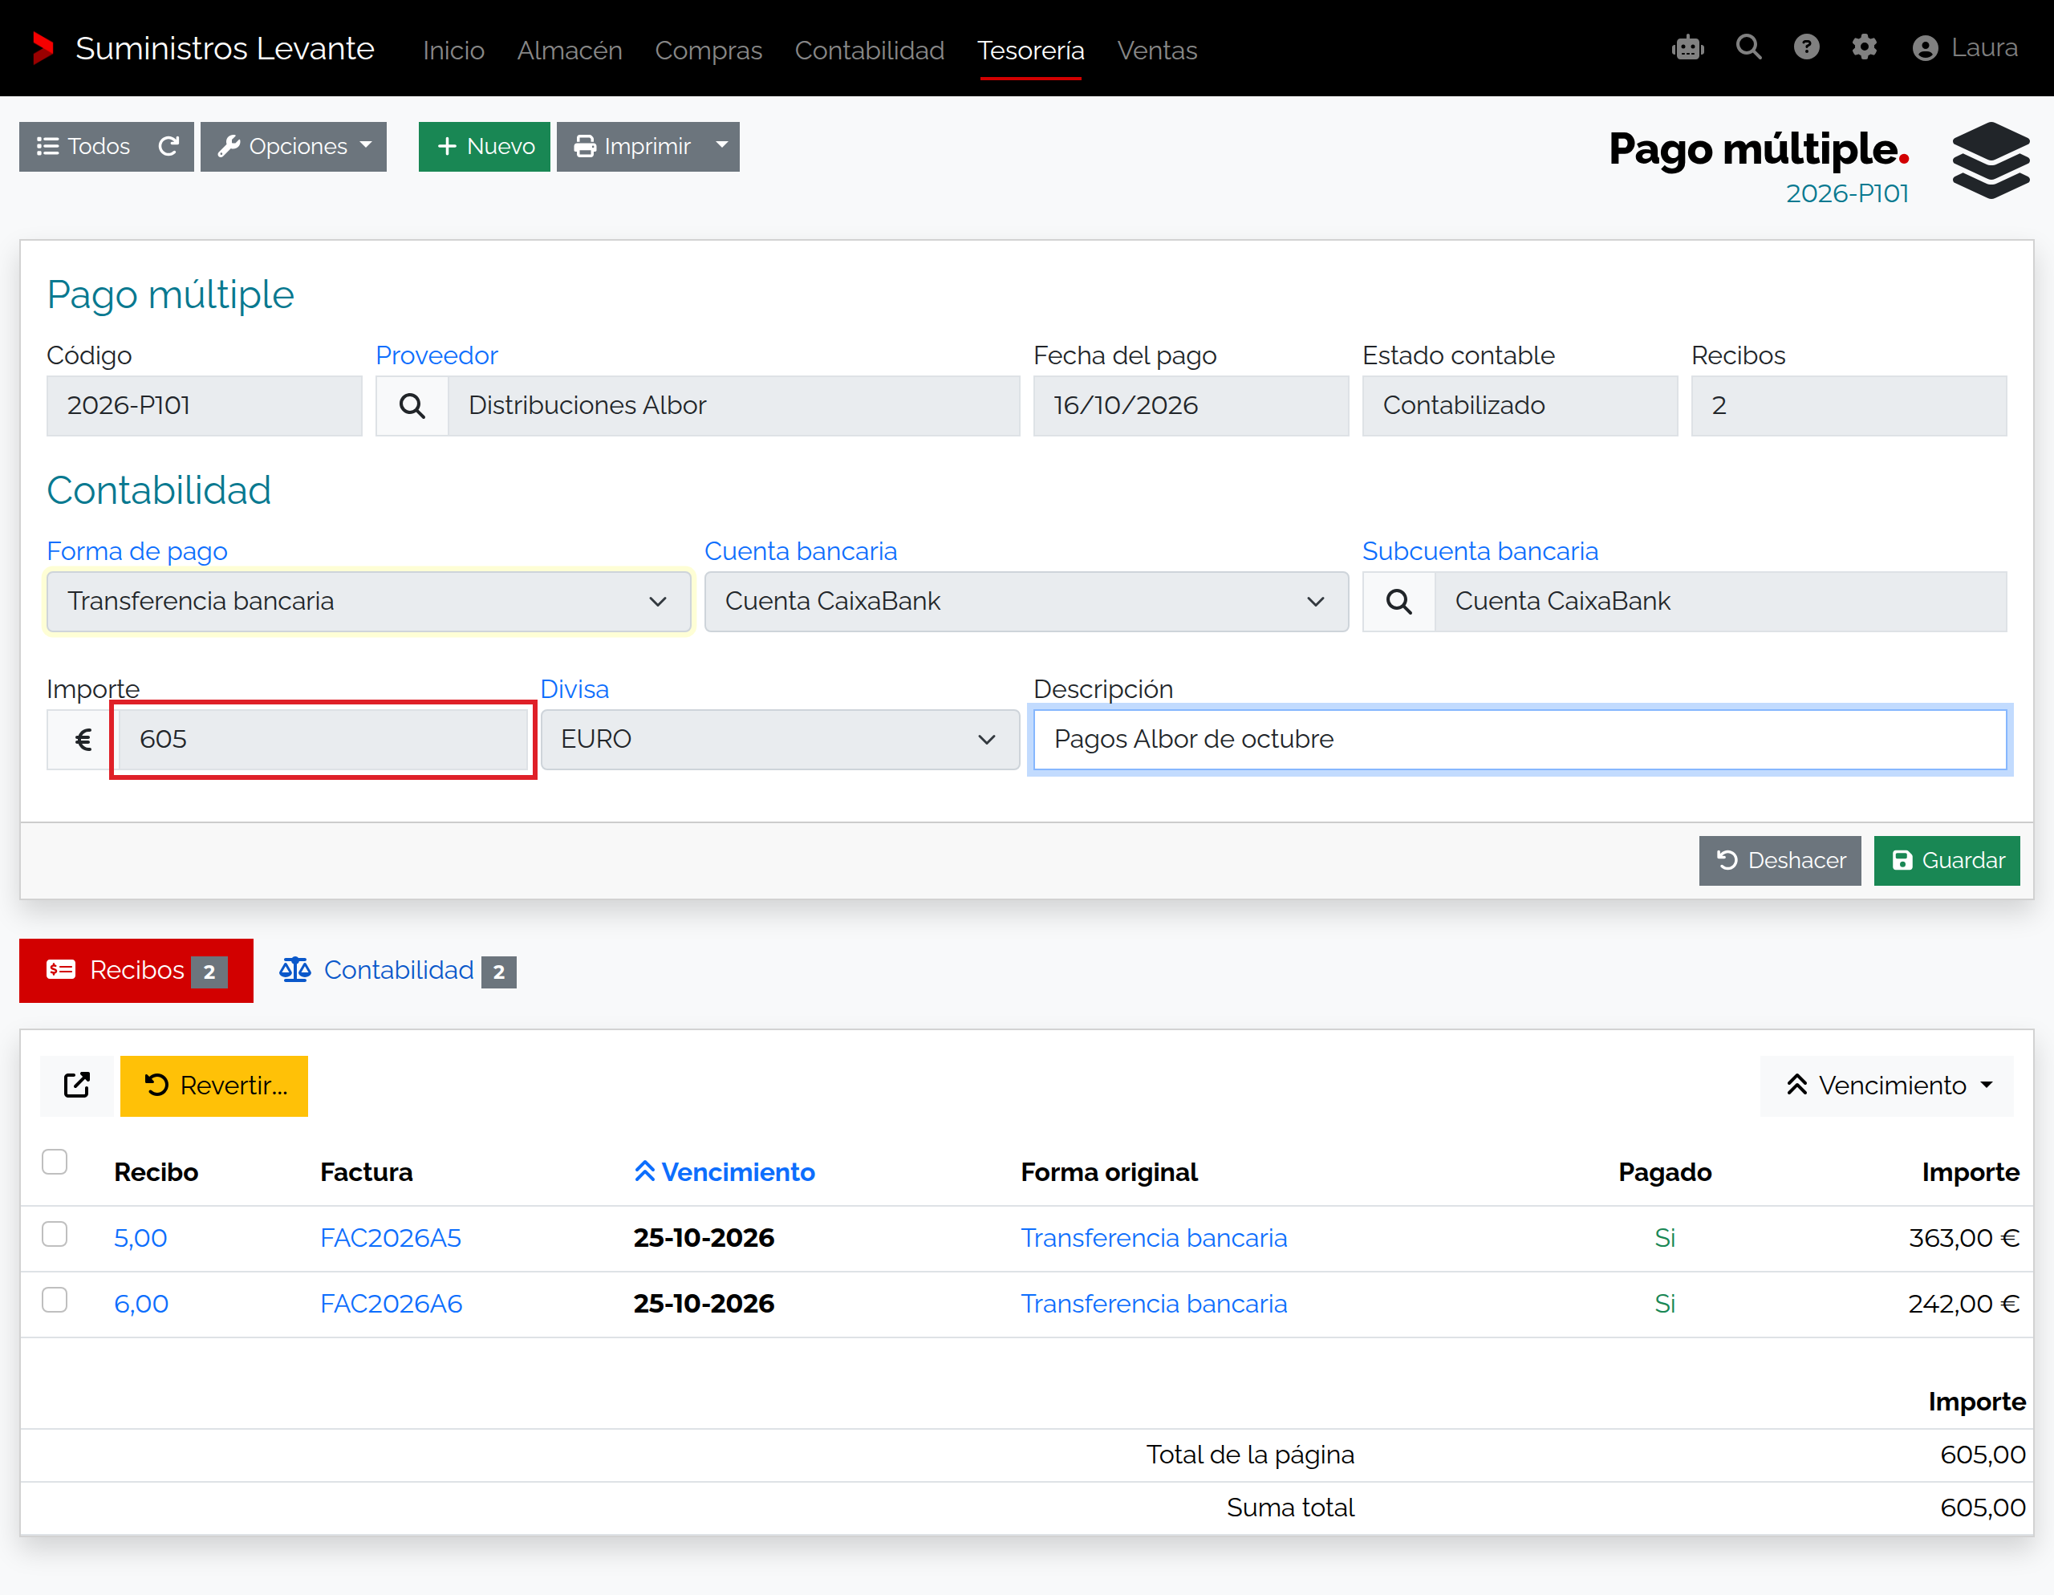
Task: Open invoice link FAC2026A5
Action: (392, 1238)
